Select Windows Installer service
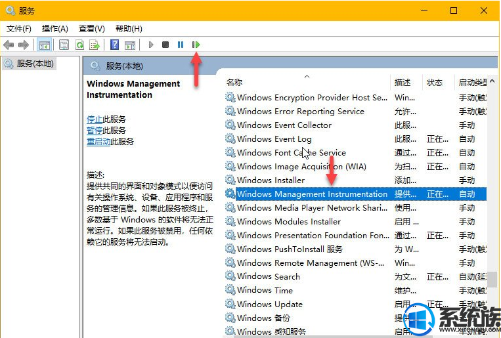Image resolution: width=501 pixels, height=338 pixels. (x=356, y=180)
